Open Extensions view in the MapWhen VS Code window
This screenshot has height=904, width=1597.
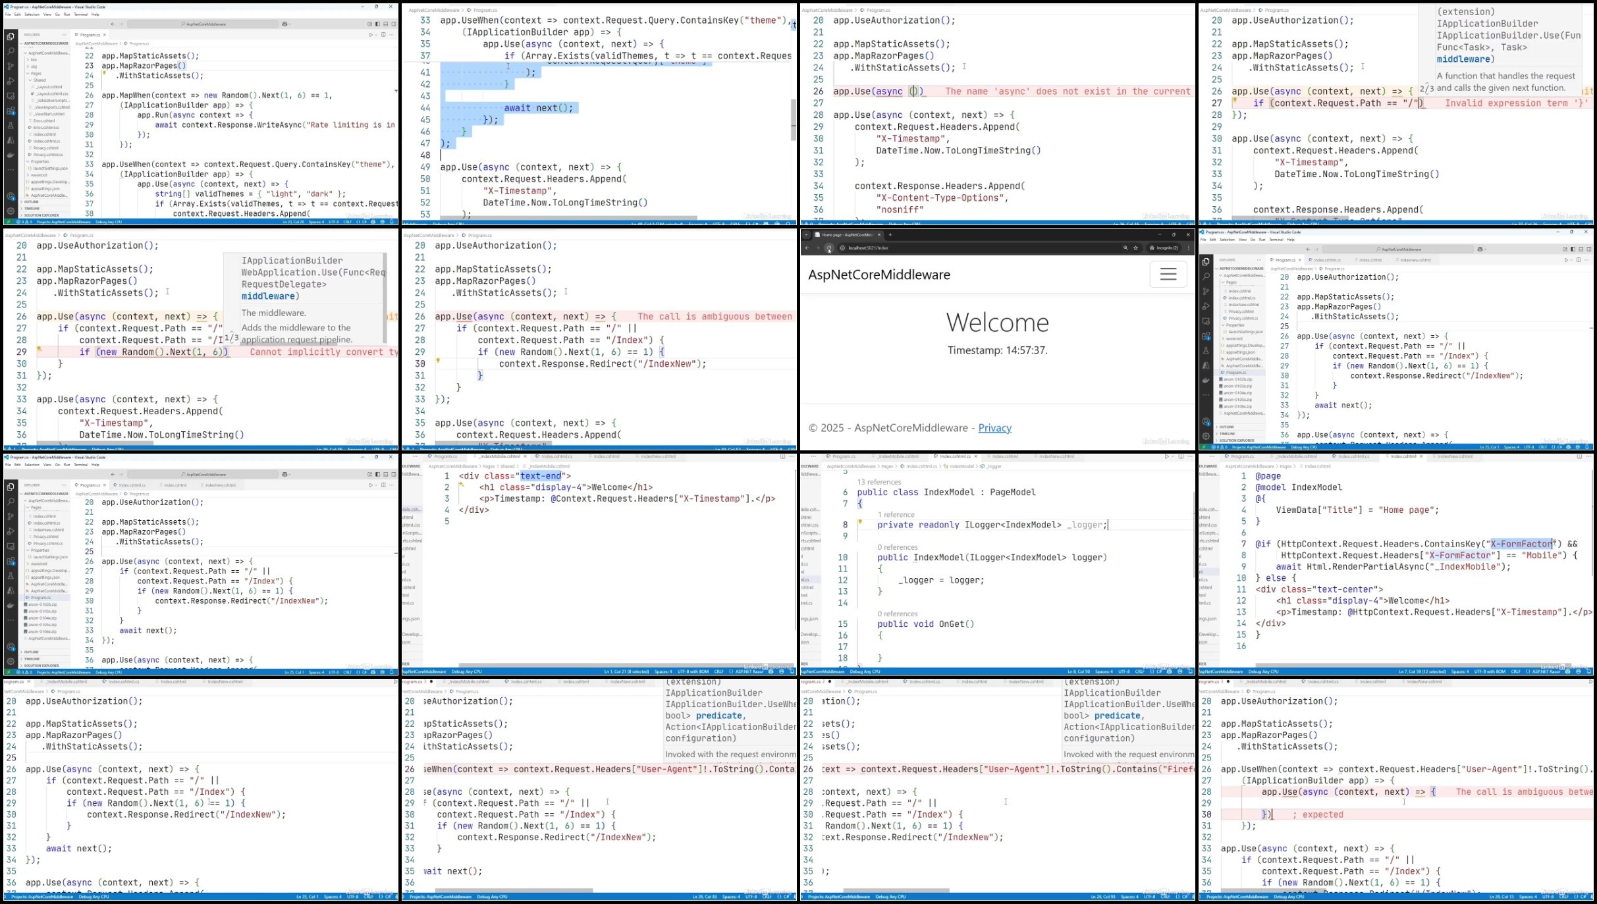click(11, 111)
